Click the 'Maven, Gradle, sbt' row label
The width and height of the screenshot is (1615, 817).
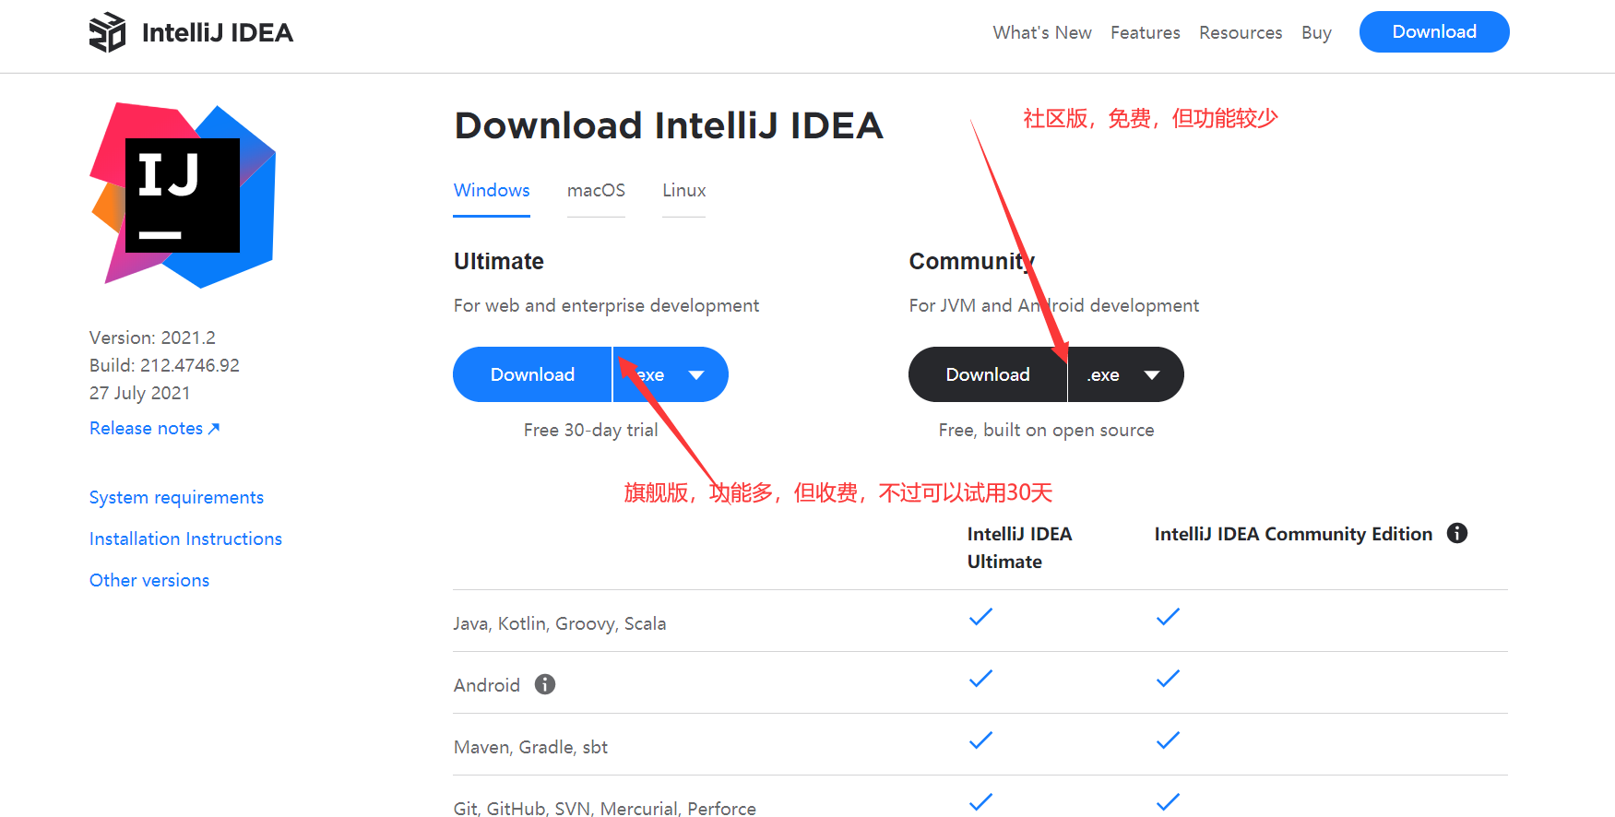(530, 747)
